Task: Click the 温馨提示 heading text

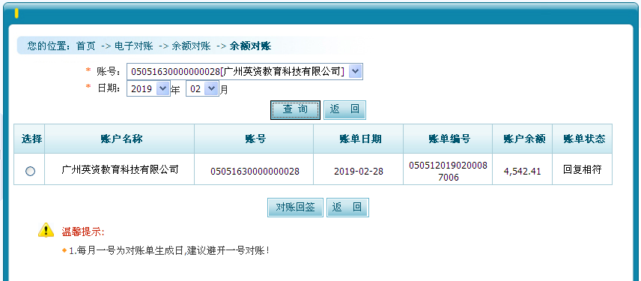Action: click(83, 232)
